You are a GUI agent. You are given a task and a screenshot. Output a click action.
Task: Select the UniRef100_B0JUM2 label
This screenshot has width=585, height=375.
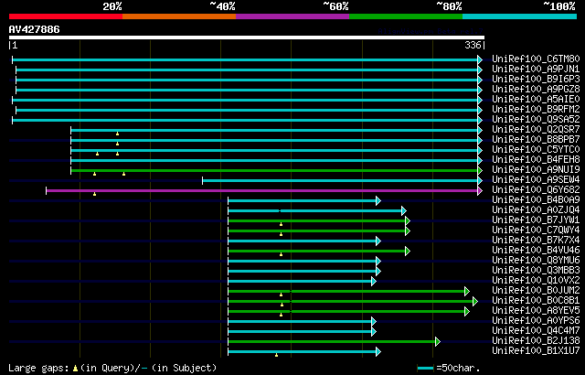pyautogui.click(x=536, y=291)
